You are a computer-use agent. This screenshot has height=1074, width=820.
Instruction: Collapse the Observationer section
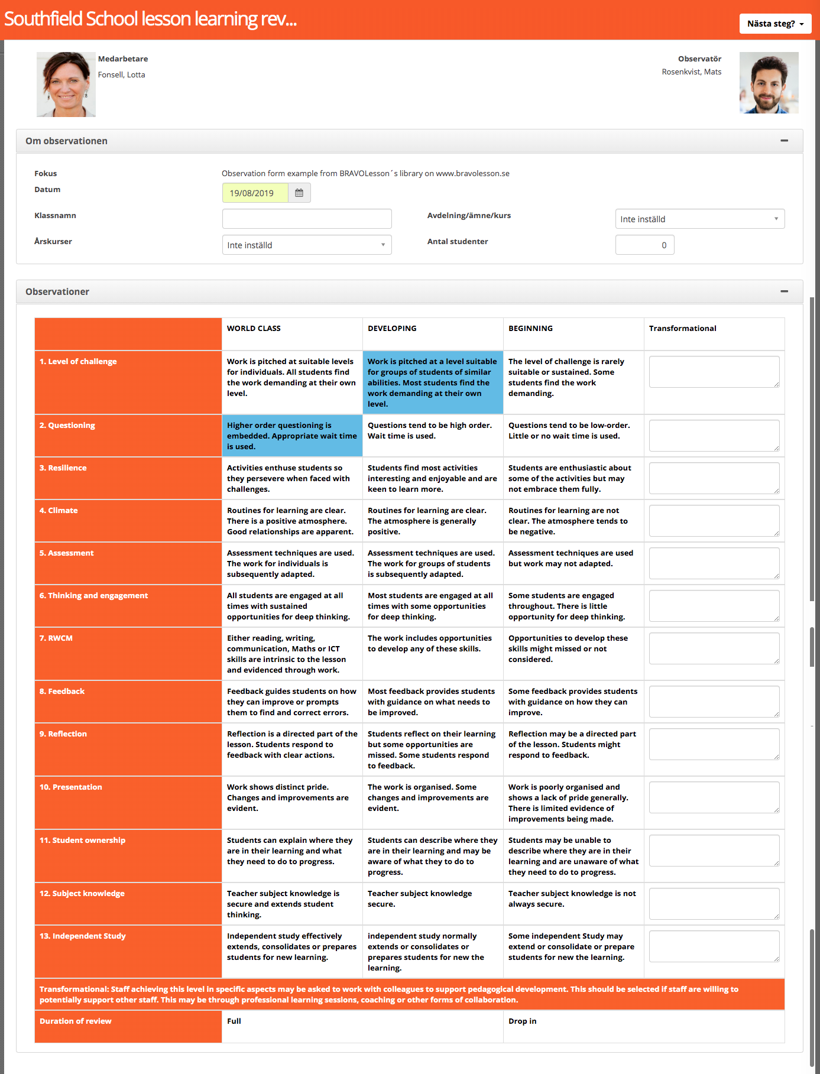pyautogui.click(x=784, y=291)
